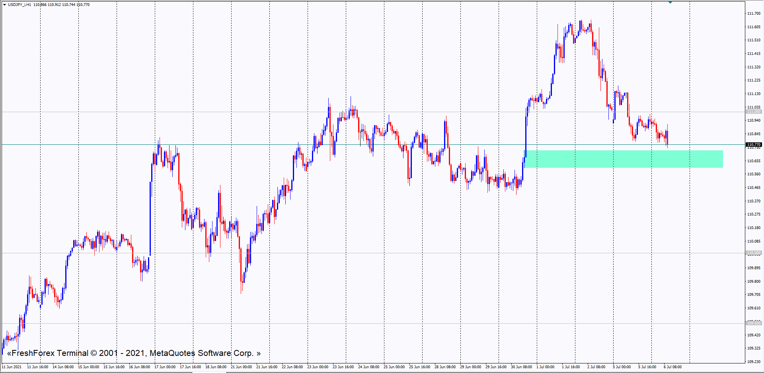Click the 29 Jun 00:00 time label
The image size is (764, 373).
470,367
